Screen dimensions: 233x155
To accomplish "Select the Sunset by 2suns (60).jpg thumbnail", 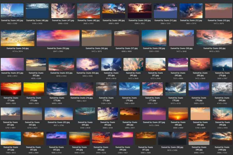I will coord(214,38).
